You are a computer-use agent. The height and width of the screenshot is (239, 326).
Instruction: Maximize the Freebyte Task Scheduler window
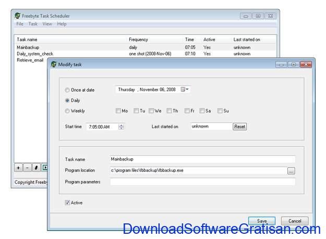[258, 16]
